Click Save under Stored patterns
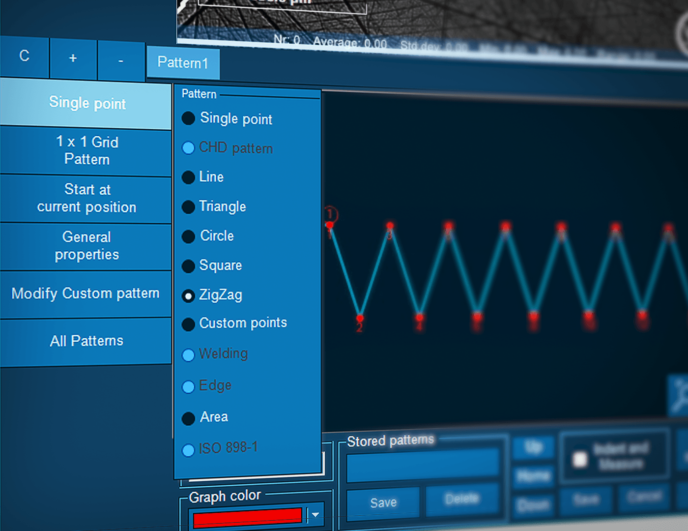688x531 pixels. point(383,502)
